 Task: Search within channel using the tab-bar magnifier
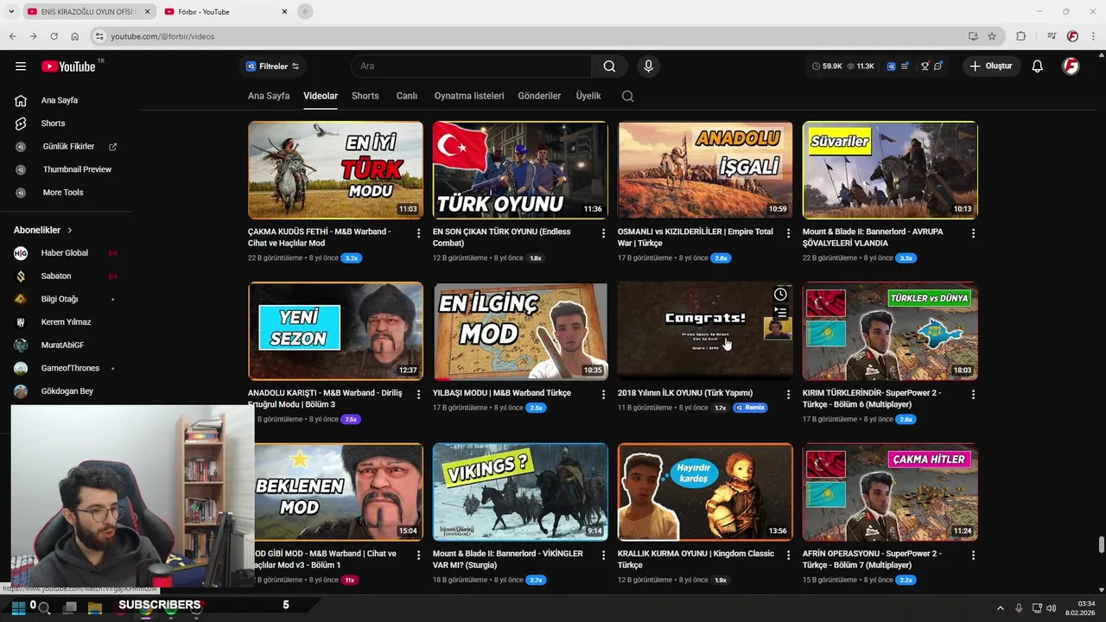pyautogui.click(x=628, y=96)
